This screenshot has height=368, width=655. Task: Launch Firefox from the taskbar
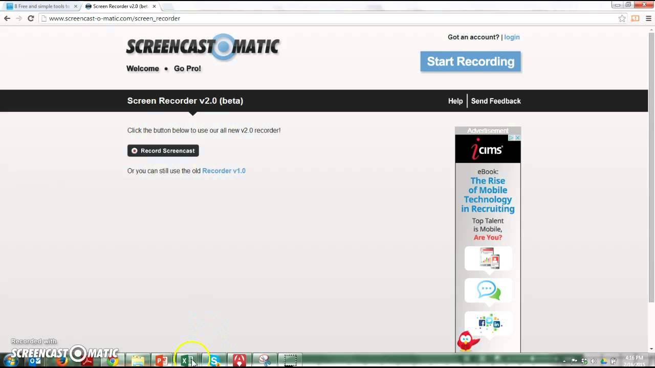pos(62,361)
